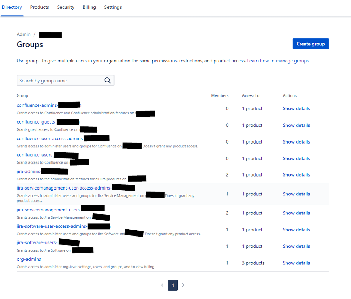Image resolution: width=351 pixels, height=299 pixels.
Task: Select page 1 in pagination
Action: [x=173, y=285]
